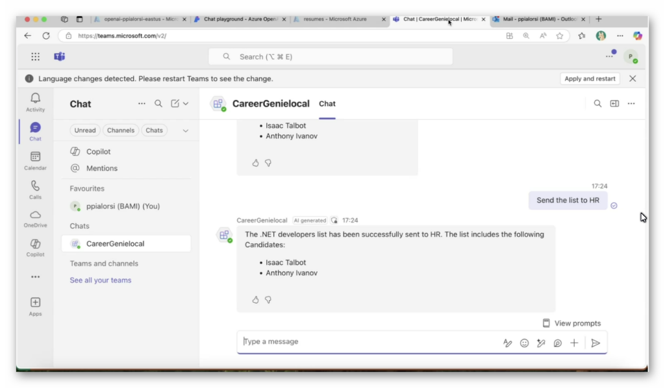
Task: Show more apps ellipsis in left rail
Action: (35, 276)
